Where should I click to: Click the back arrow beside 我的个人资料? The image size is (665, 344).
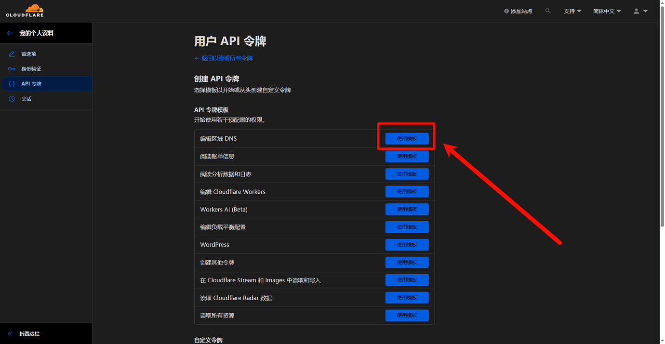point(10,33)
